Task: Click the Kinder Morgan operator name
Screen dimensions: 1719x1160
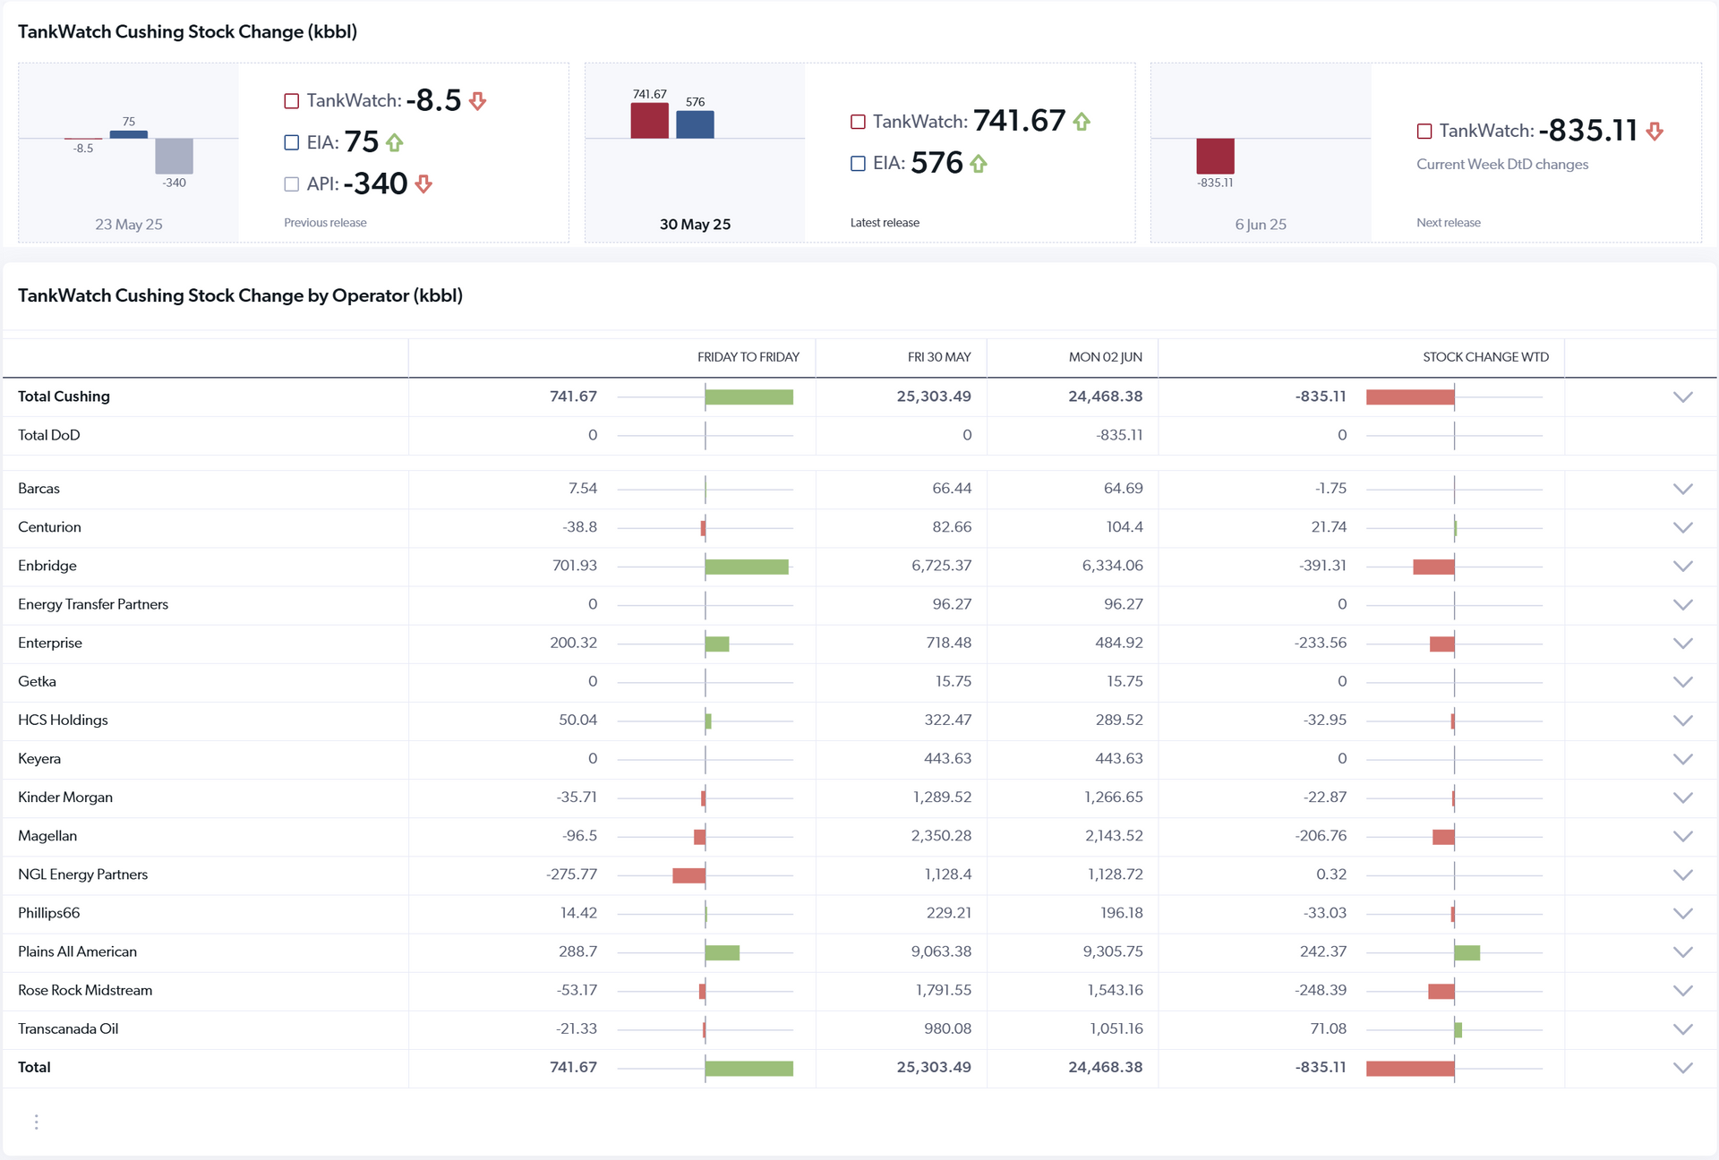Action: point(65,797)
